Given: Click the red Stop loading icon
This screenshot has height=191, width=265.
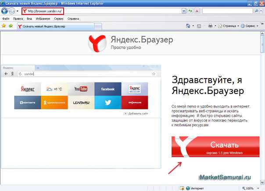Looking at the screenshot, I should point(197,11).
